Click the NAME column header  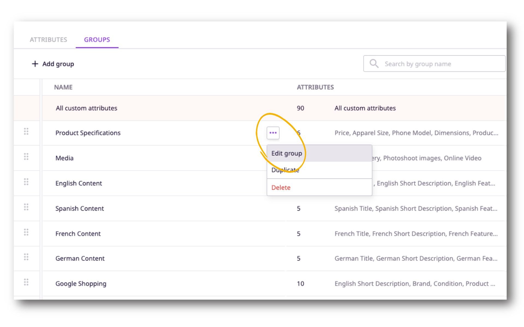point(63,87)
